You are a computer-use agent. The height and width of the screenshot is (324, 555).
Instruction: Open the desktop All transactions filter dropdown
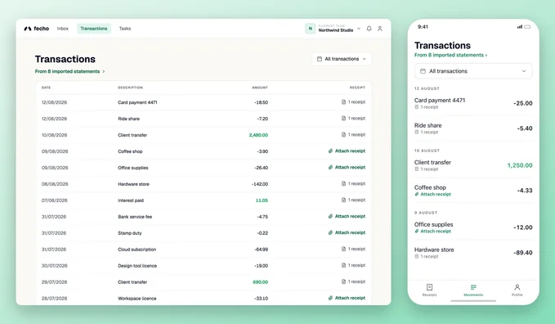coord(342,59)
